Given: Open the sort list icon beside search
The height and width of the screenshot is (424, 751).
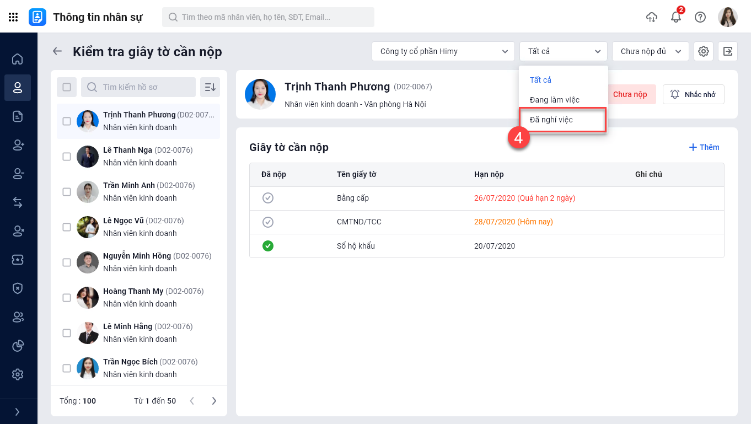Looking at the screenshot, I should pyautogui.click(x=210, y=87).
